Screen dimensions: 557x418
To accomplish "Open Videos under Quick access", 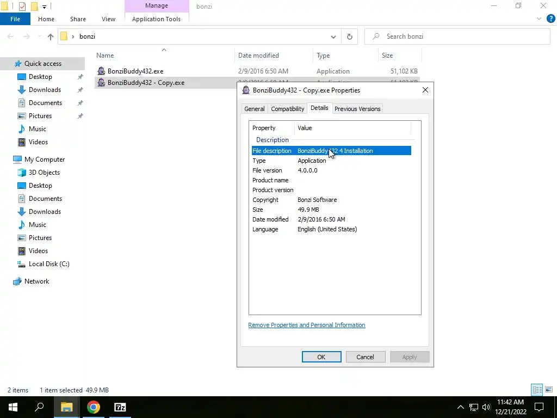I will pos(38,142).
